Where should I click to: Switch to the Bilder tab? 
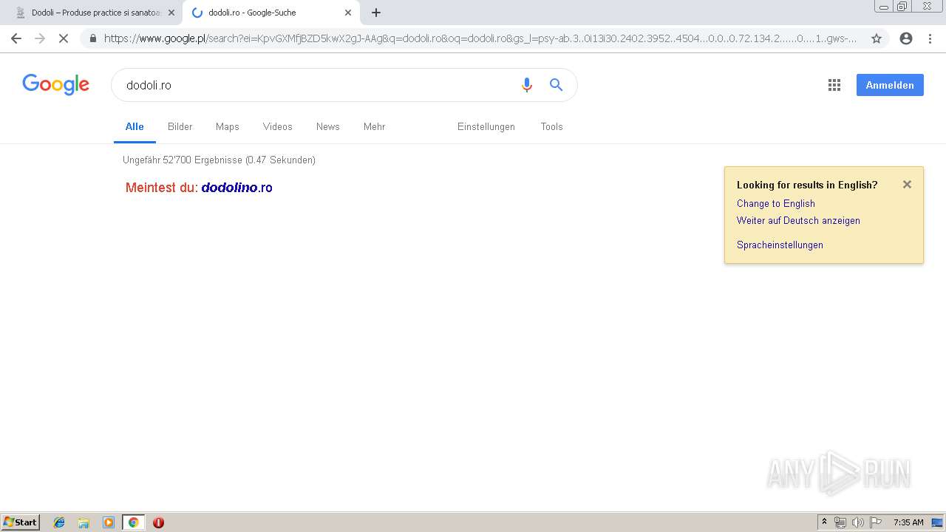point(180,126)
